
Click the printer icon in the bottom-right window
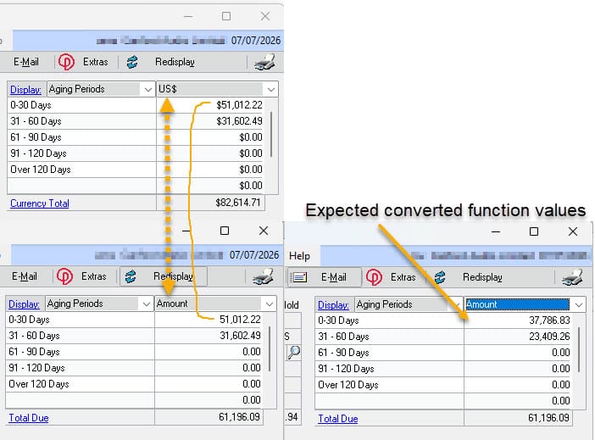tap(572, 277)
